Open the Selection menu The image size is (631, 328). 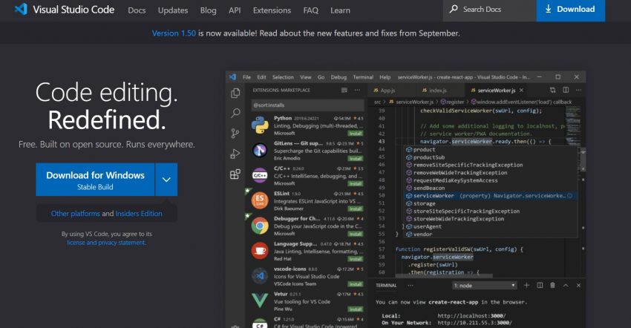pyautogui.click(x=283, y=77)
